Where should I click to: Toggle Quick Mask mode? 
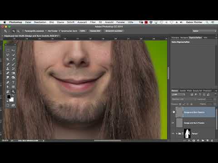coord(8,105)
